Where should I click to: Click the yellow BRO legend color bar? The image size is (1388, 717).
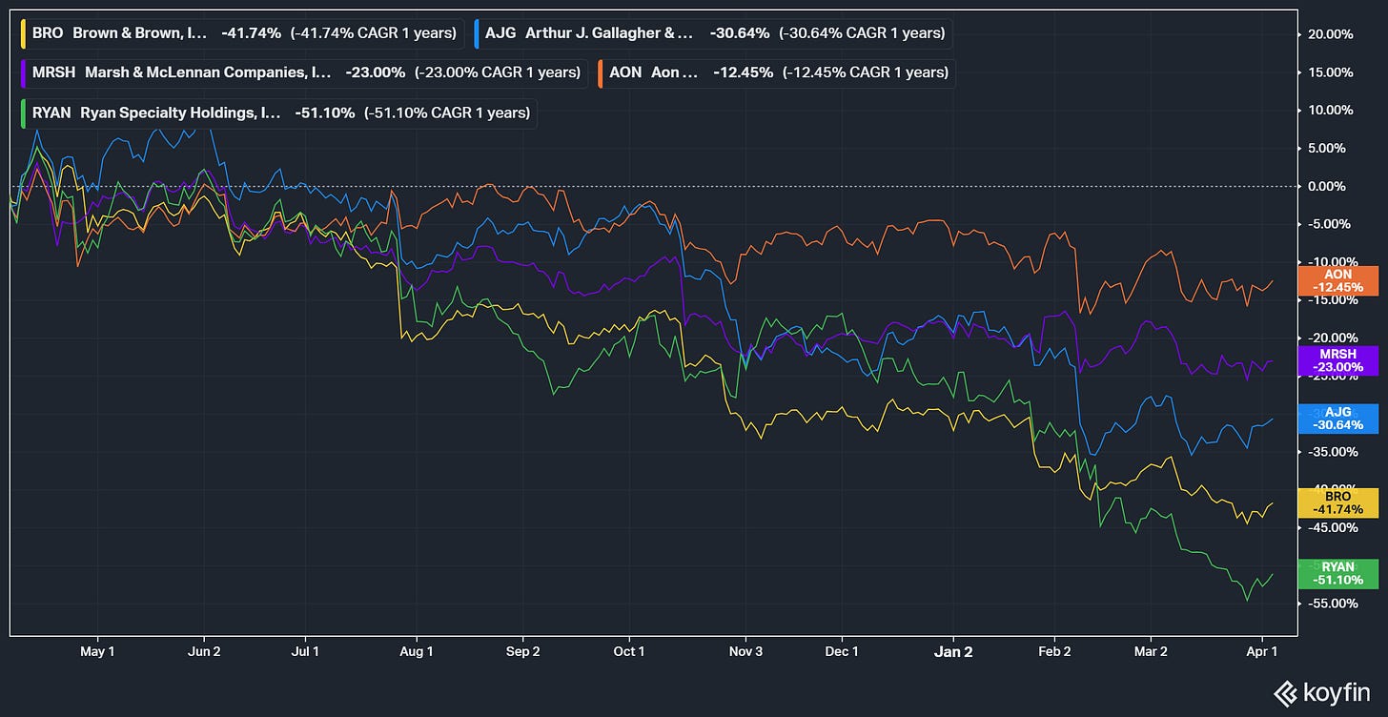point(23,32)
